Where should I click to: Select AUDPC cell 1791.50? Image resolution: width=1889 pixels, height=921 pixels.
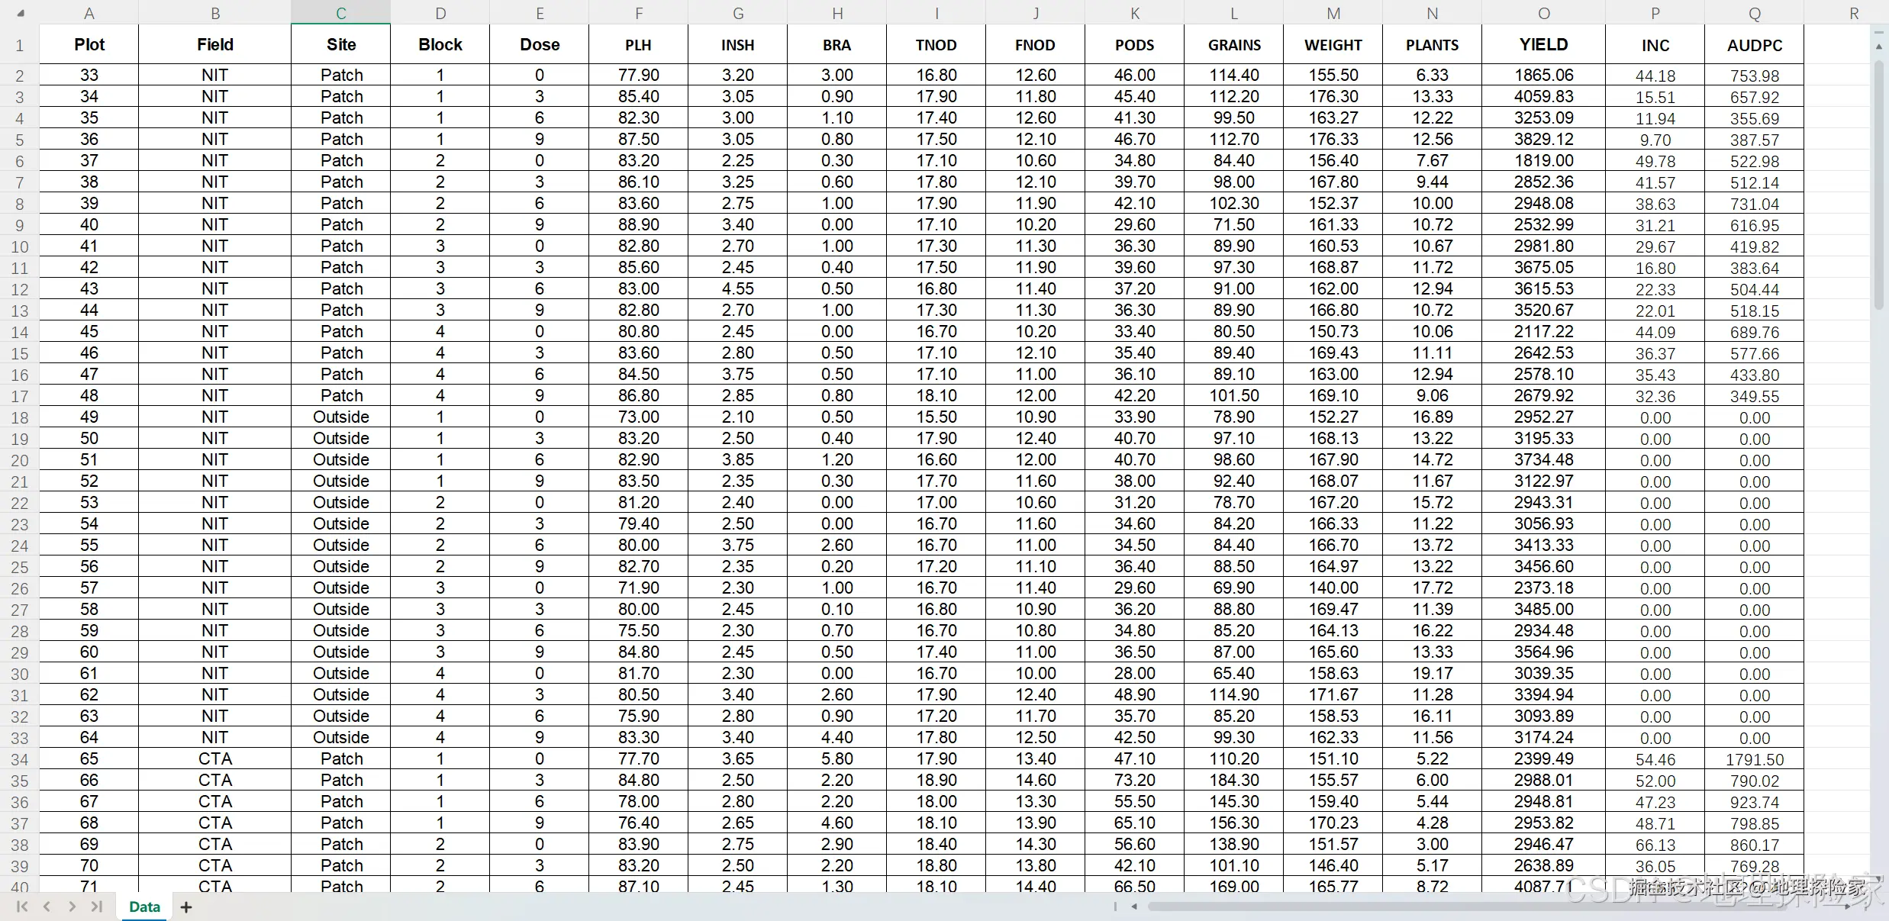pyautogui.click(x=1755, y=759)
